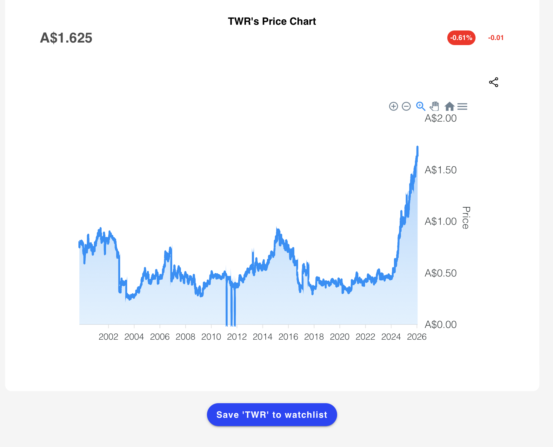Toggle from box zoom to pan mode
This screenshot has height=447, width=553.
tap(435, 106)
